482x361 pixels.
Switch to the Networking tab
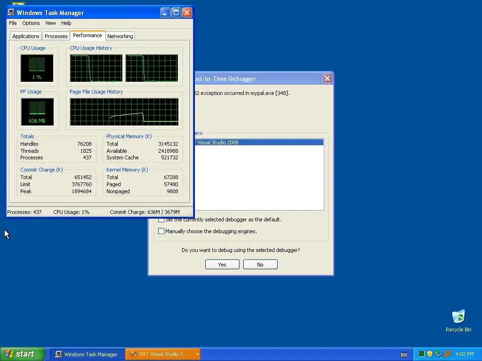pos(120,36)
